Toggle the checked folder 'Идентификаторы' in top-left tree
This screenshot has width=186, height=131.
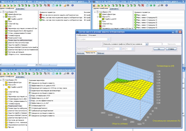[6, 14]
